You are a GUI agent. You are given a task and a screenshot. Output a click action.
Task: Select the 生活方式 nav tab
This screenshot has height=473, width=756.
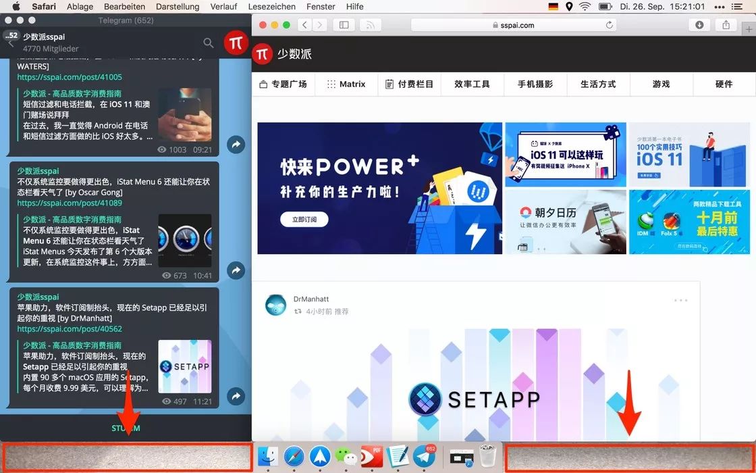(598, 84)
